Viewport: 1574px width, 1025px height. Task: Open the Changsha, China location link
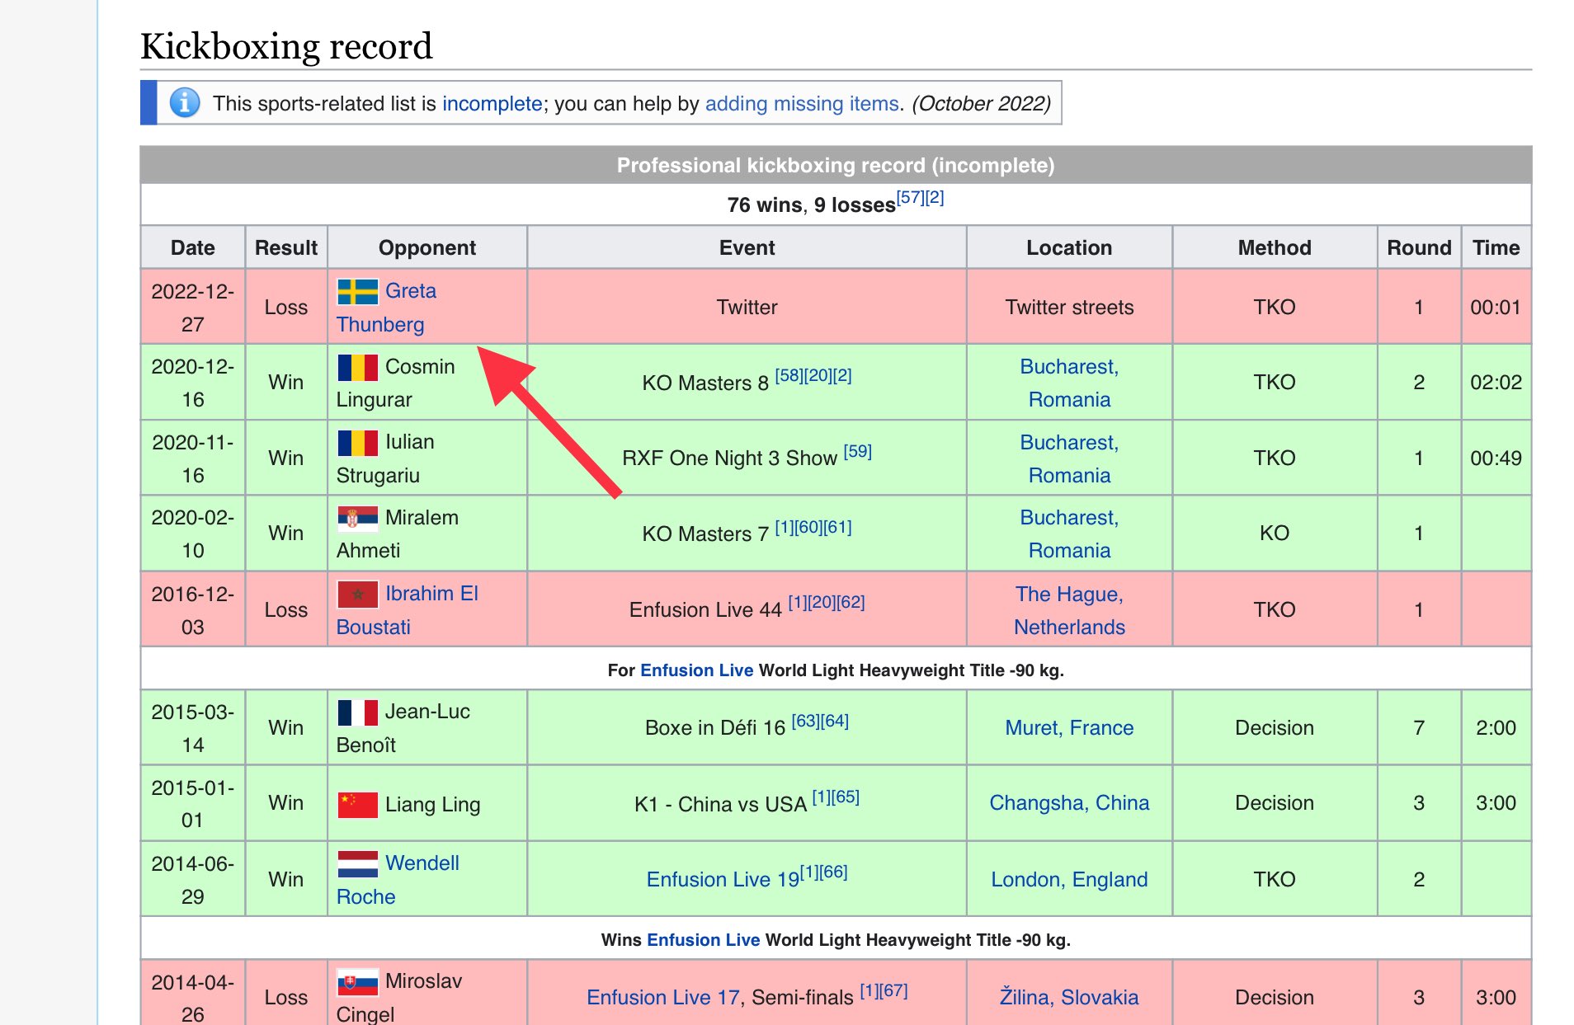coord(1069,803)
